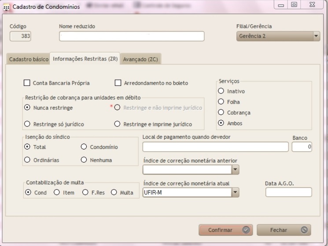Select Nunca restringe option

tap(27, 108)
